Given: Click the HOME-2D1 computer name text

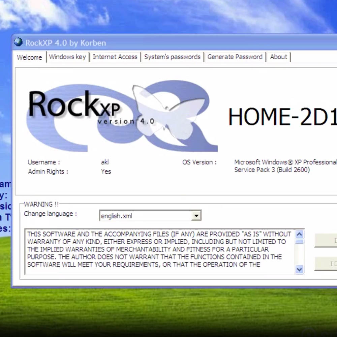Looking at the screenshot, I should pyautogui.click(x=282, y=117).
